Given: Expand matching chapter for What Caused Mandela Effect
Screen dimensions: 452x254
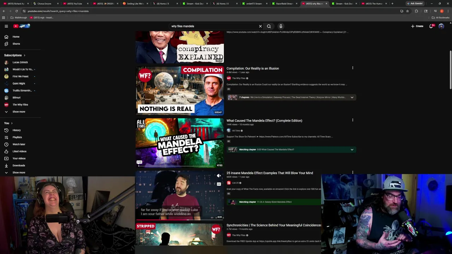Looking at the screenshot, I should 352,150.
